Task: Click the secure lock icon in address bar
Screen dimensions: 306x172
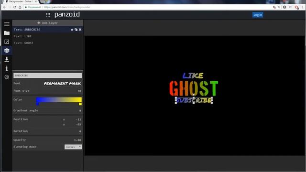Action: (25, 7)
